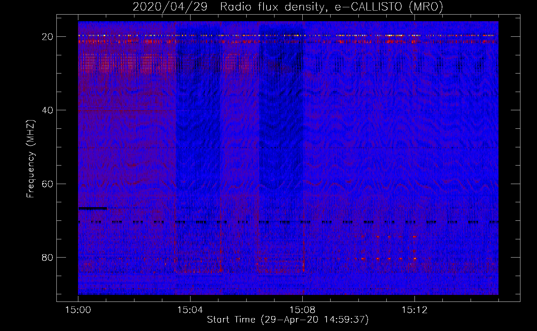The image size is (537, 331).
Task: Click the 'Frequency (MHZ)' axis label
Action: (x=31, y=159)
